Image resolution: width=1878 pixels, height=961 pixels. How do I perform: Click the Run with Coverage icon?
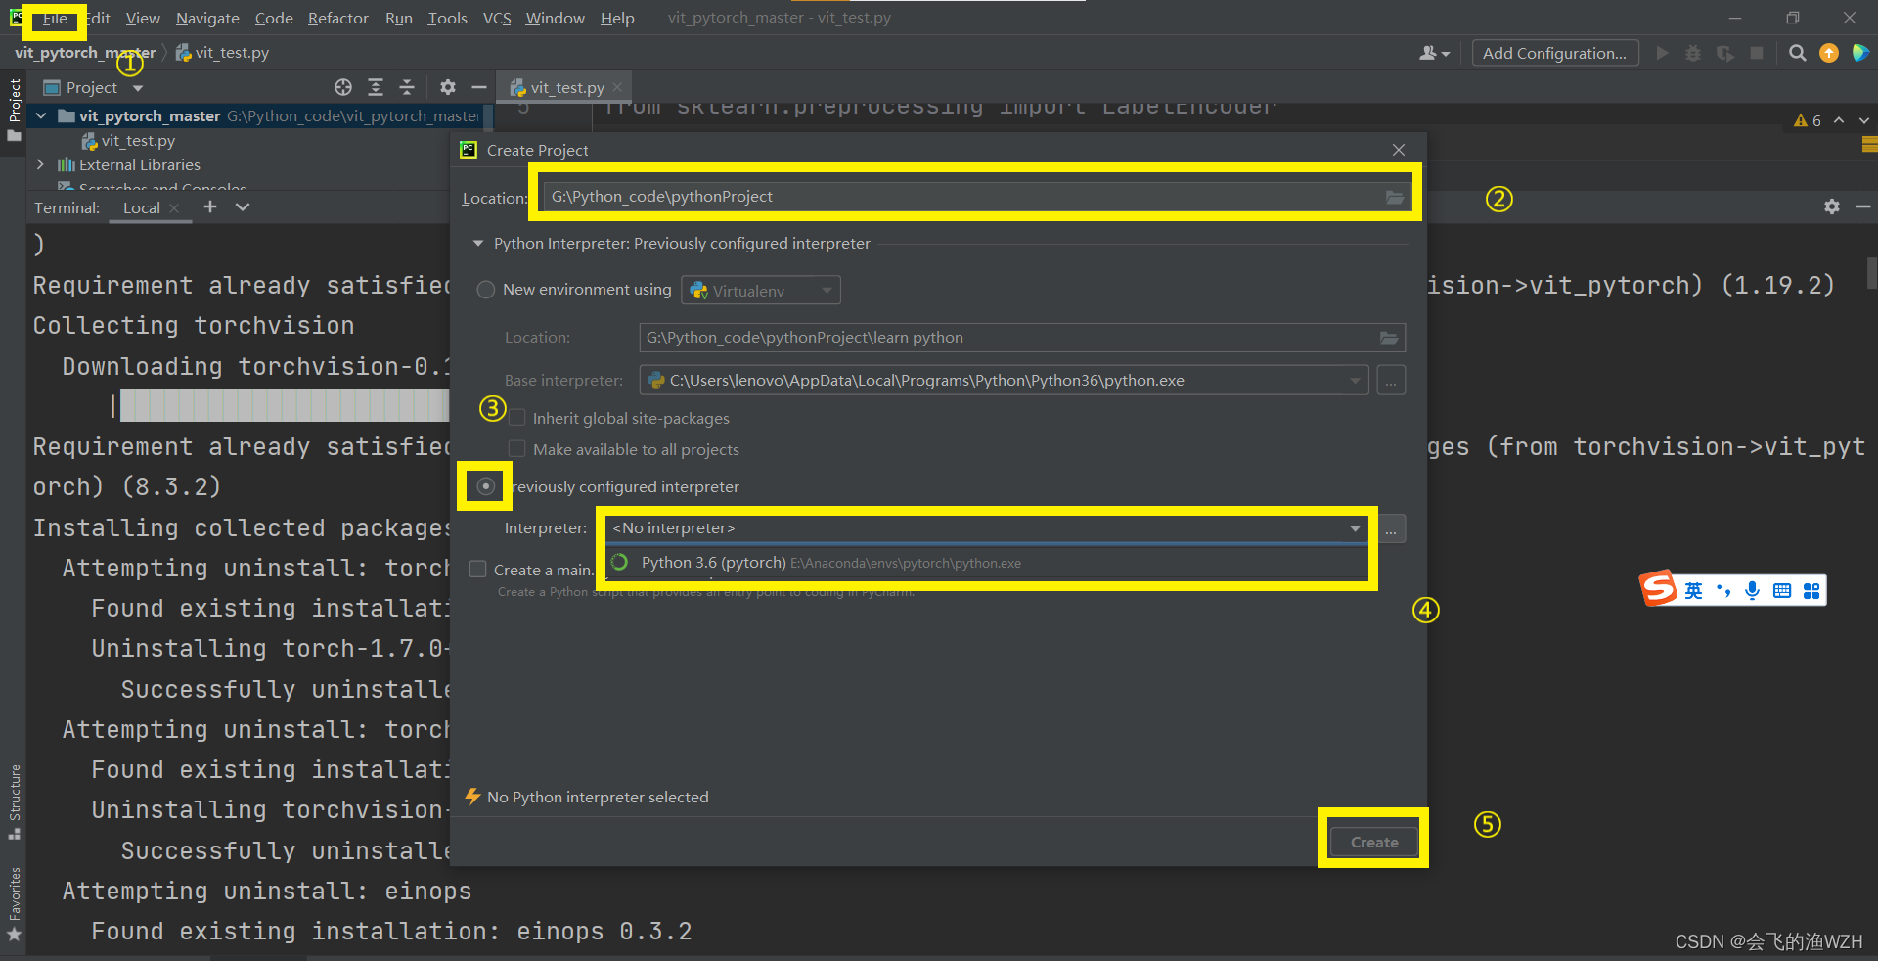click(x=1725, y=54)
